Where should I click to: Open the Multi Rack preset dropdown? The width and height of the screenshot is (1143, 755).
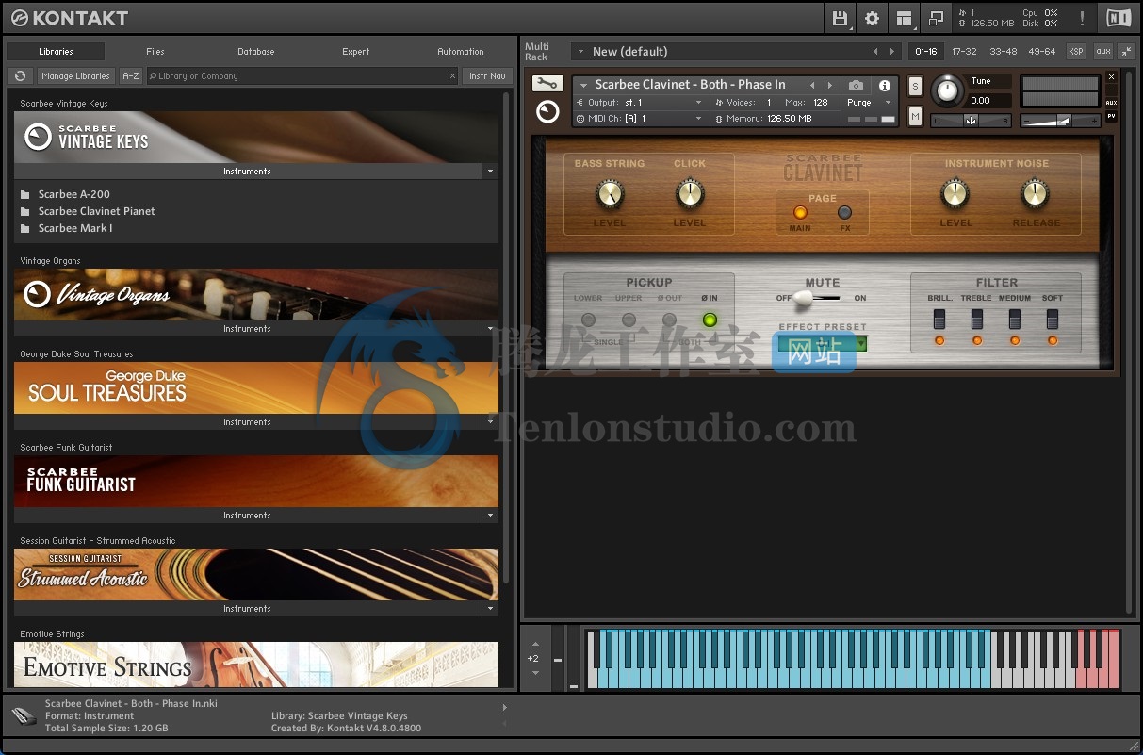pyautogui.click(x=736, y=52)
